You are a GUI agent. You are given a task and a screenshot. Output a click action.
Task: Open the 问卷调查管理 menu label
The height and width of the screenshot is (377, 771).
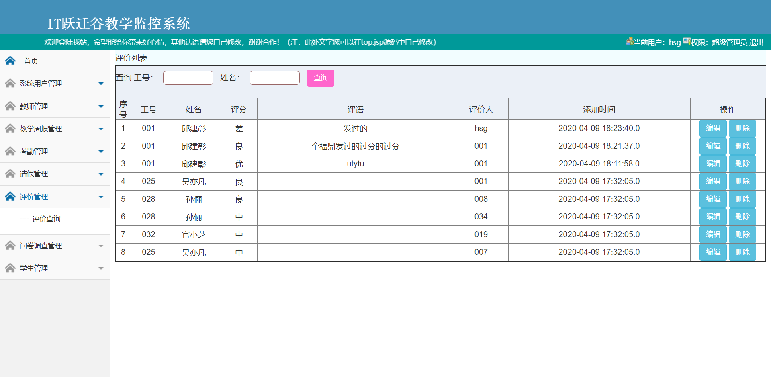pos(41,246)
